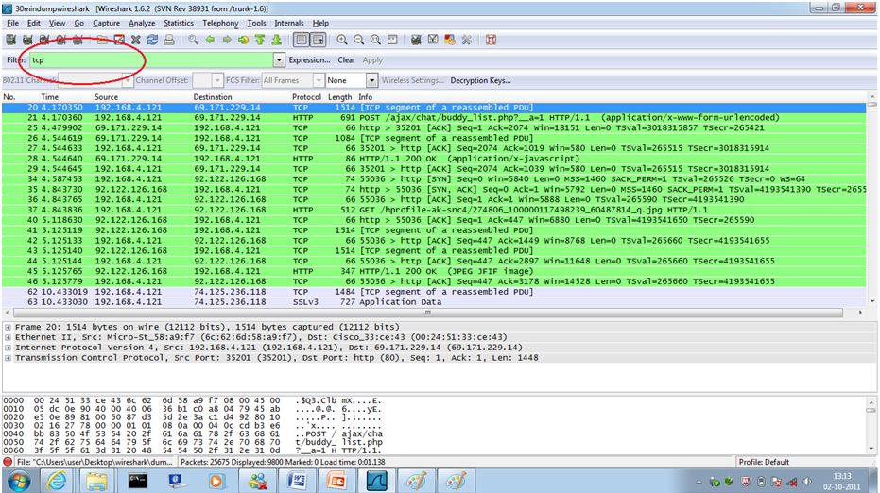The width and height of the screenshot is (880, 493).
Task: Click Clear next to the filter
Action: (346, 60)
